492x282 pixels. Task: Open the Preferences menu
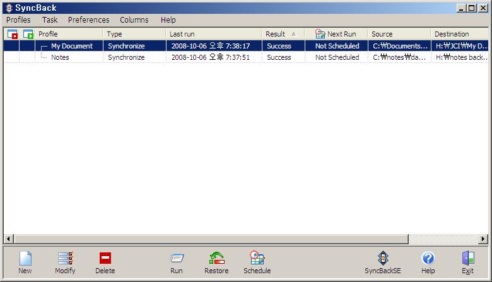88,20
